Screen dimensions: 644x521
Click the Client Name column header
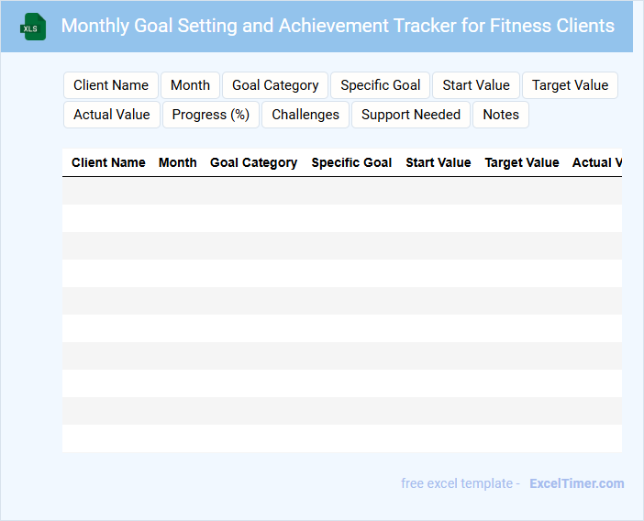click(x=108, y=162)
